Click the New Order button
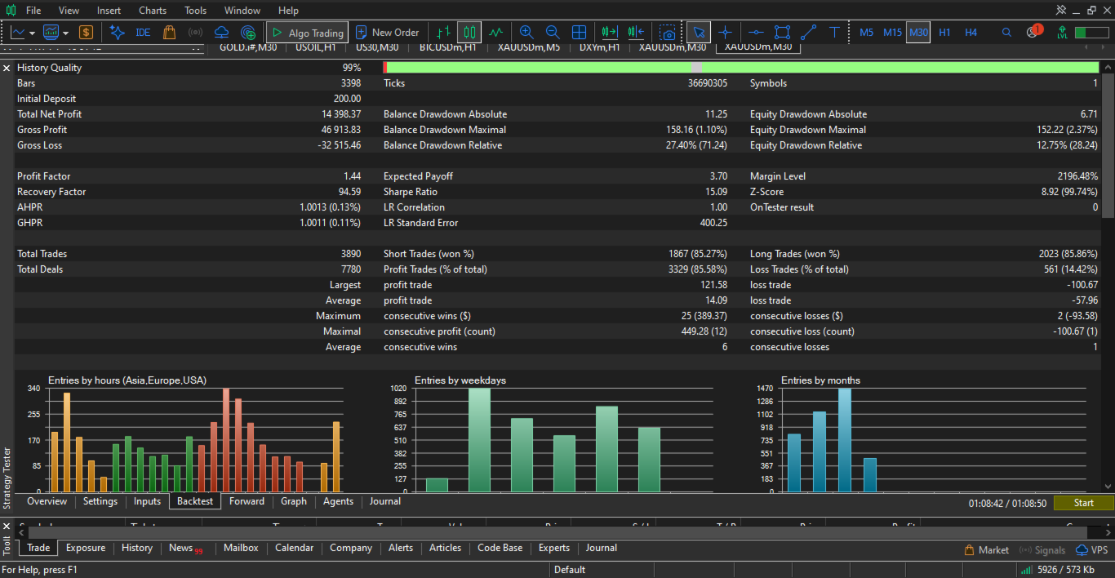 387,33
